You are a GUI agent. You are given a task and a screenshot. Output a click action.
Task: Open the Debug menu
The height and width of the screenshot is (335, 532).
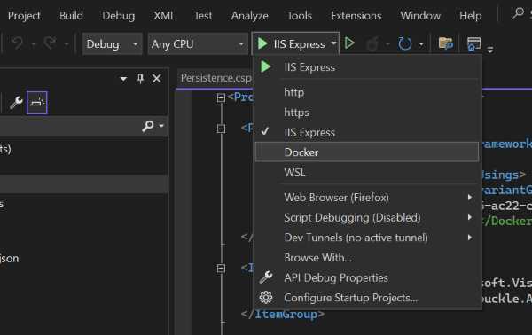click(x=119, y=16)
